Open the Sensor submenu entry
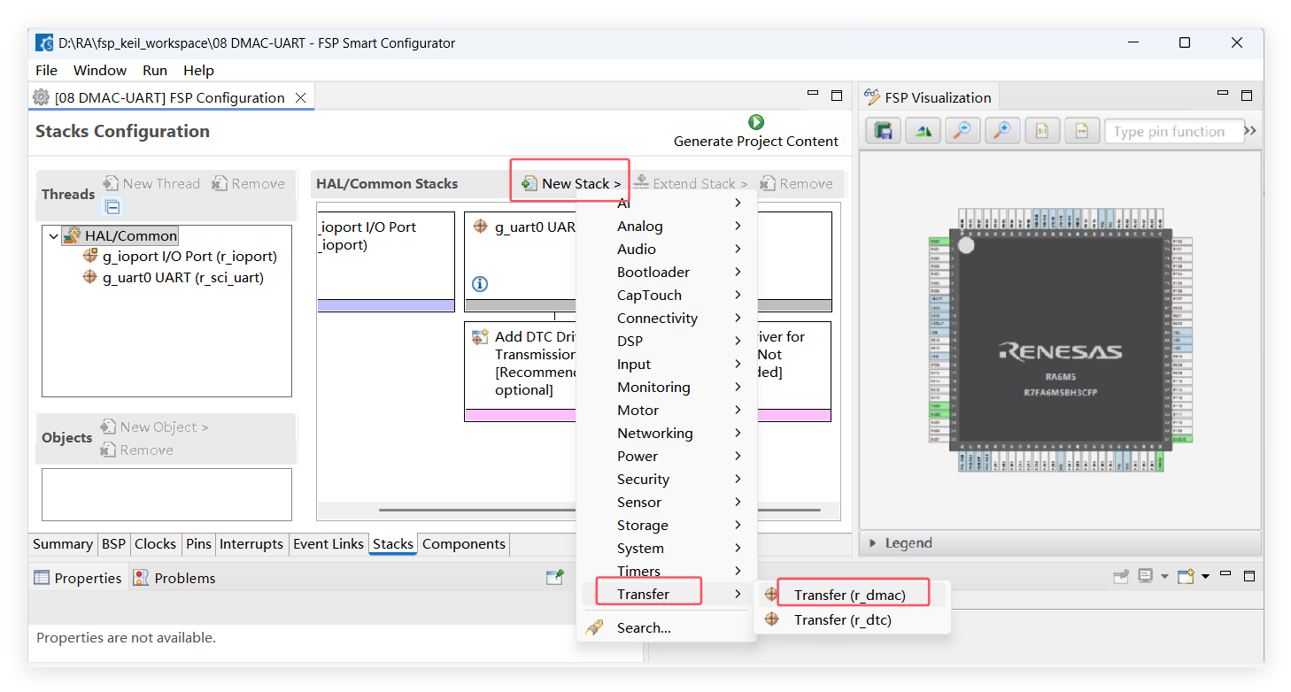 pyautogui.click(x=666, y=502)
